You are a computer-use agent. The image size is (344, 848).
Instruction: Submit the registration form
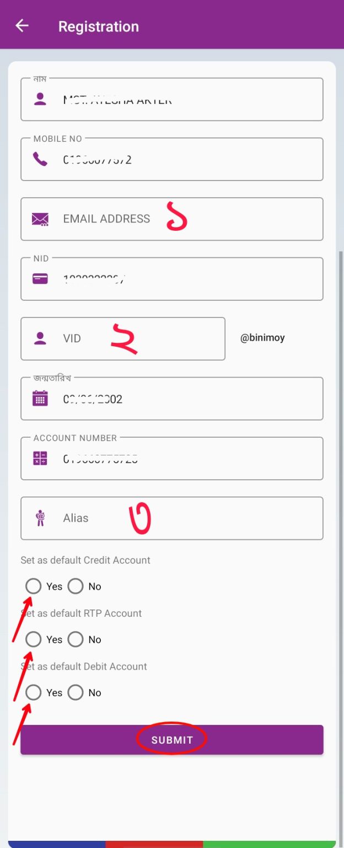(172, 740)
